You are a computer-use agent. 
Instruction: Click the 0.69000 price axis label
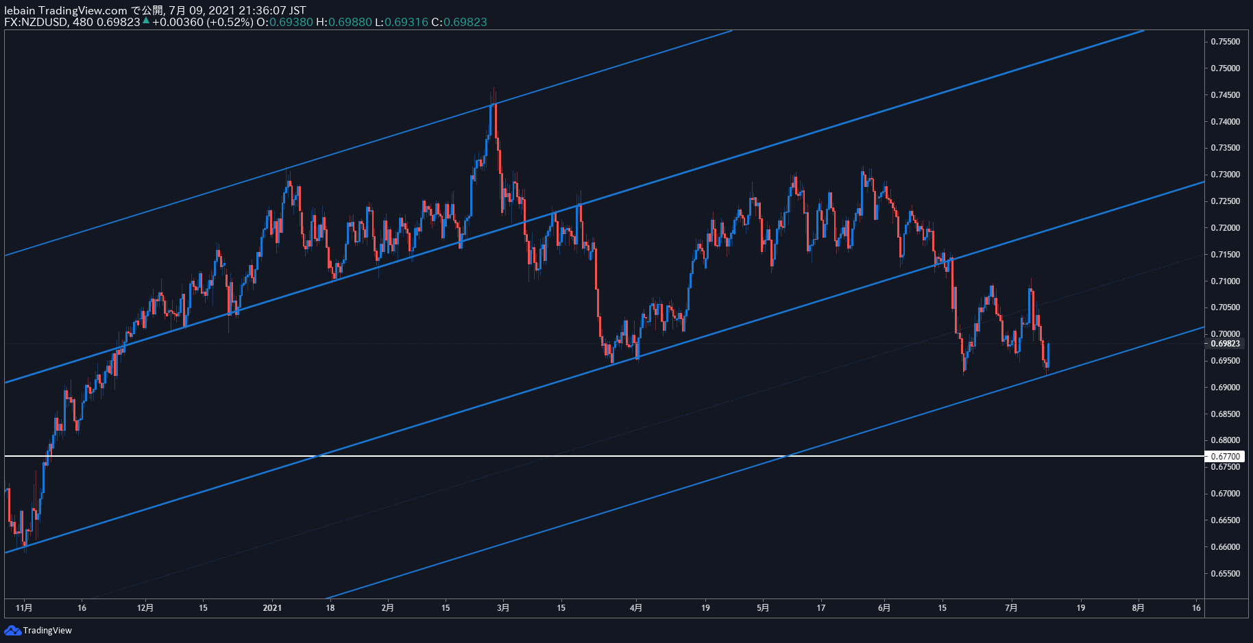coord(1225,388)
